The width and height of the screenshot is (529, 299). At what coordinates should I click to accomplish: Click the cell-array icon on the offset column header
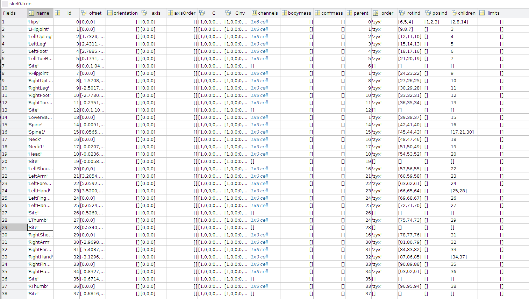[84, 13]
